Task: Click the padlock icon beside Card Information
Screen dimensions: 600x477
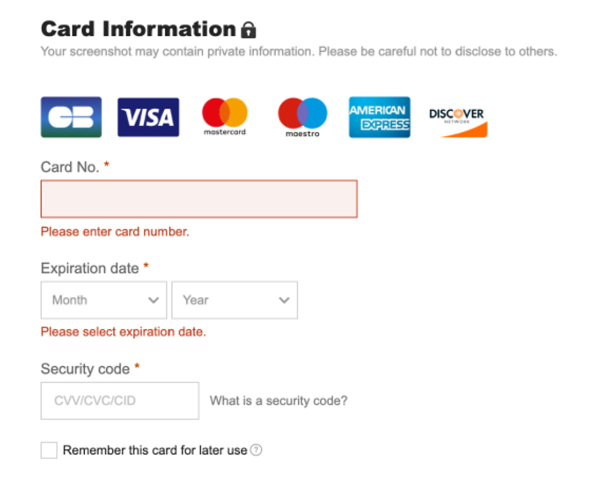Action: [x=248, y=30]
